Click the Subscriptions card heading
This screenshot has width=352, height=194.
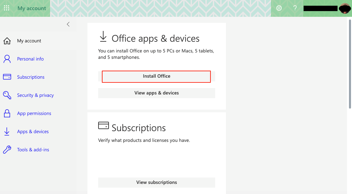pos(139,128)
